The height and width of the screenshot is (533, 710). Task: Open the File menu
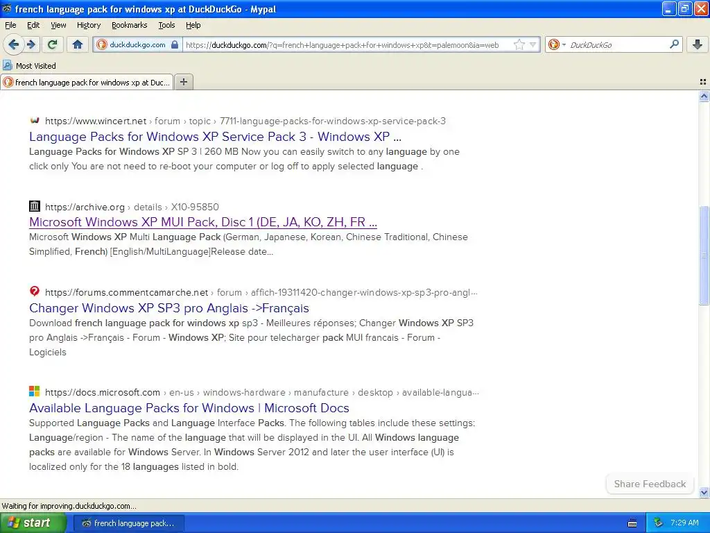pos(10,25)
